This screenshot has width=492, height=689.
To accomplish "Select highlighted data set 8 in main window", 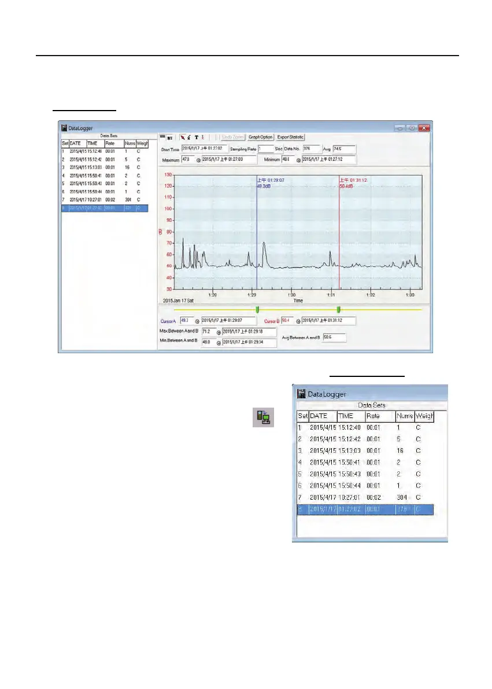I will 105,208.
